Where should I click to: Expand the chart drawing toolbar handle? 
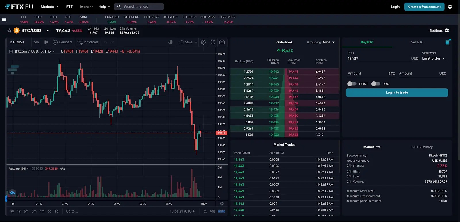(x=6, y=198)
